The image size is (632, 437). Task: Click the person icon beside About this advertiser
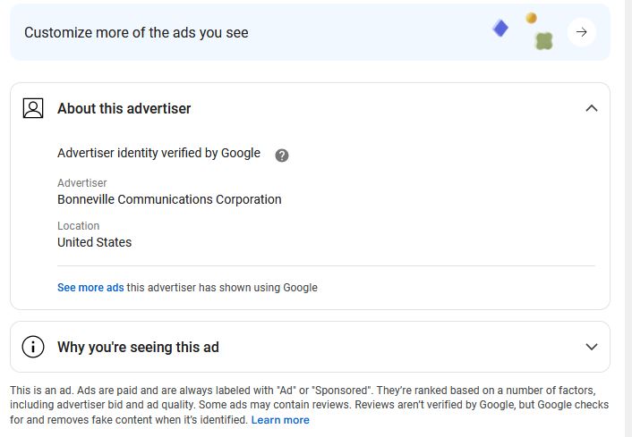point(33,108)
